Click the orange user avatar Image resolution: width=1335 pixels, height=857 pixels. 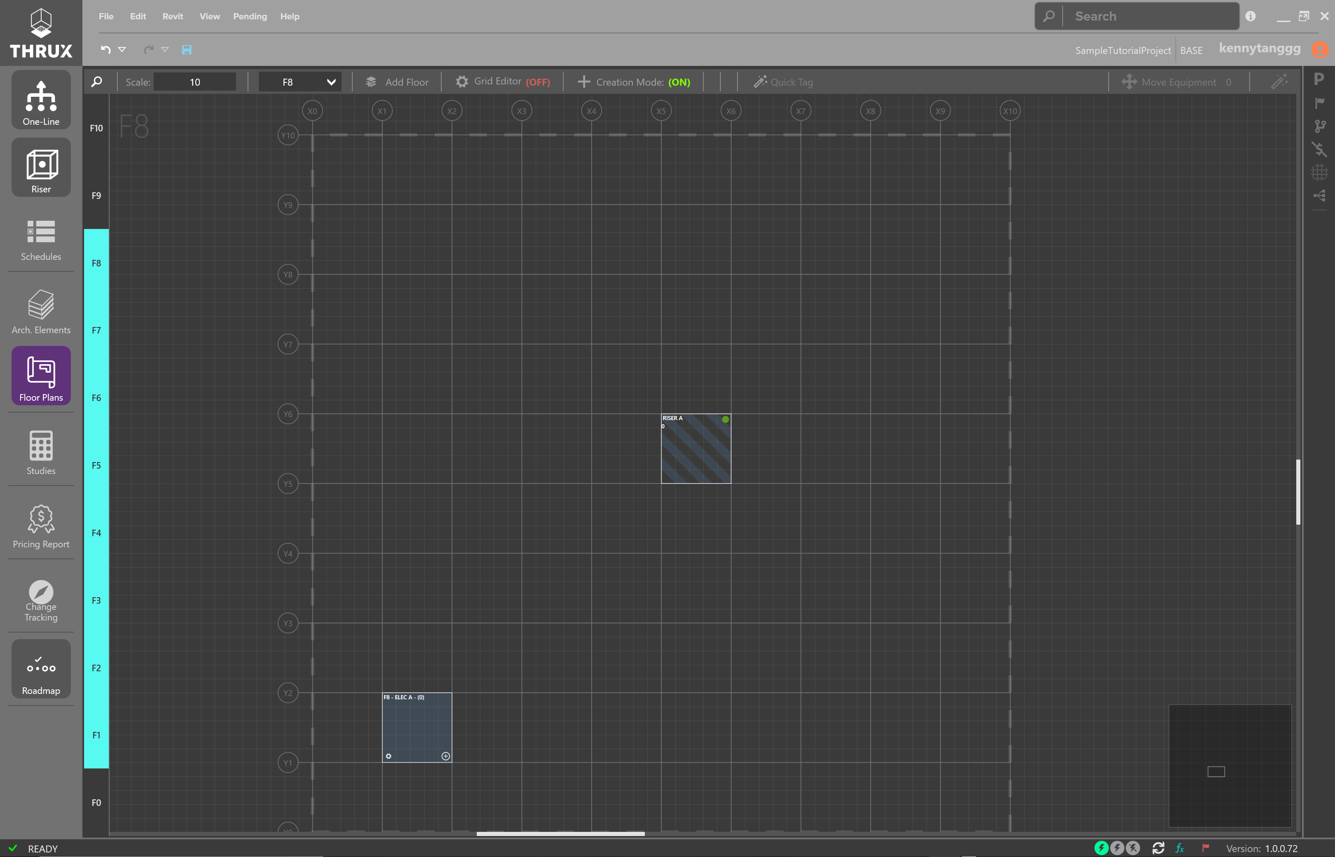[x=1320, y=49]
